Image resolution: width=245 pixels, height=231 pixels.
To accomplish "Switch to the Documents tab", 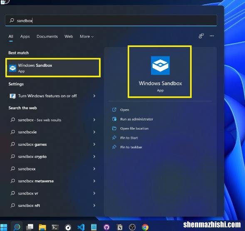I will point(47,37).
